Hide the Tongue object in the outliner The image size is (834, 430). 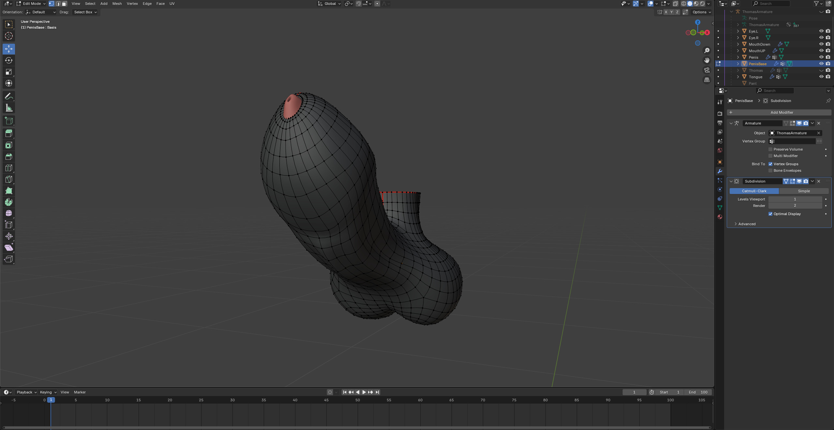[x=821, y=77]
